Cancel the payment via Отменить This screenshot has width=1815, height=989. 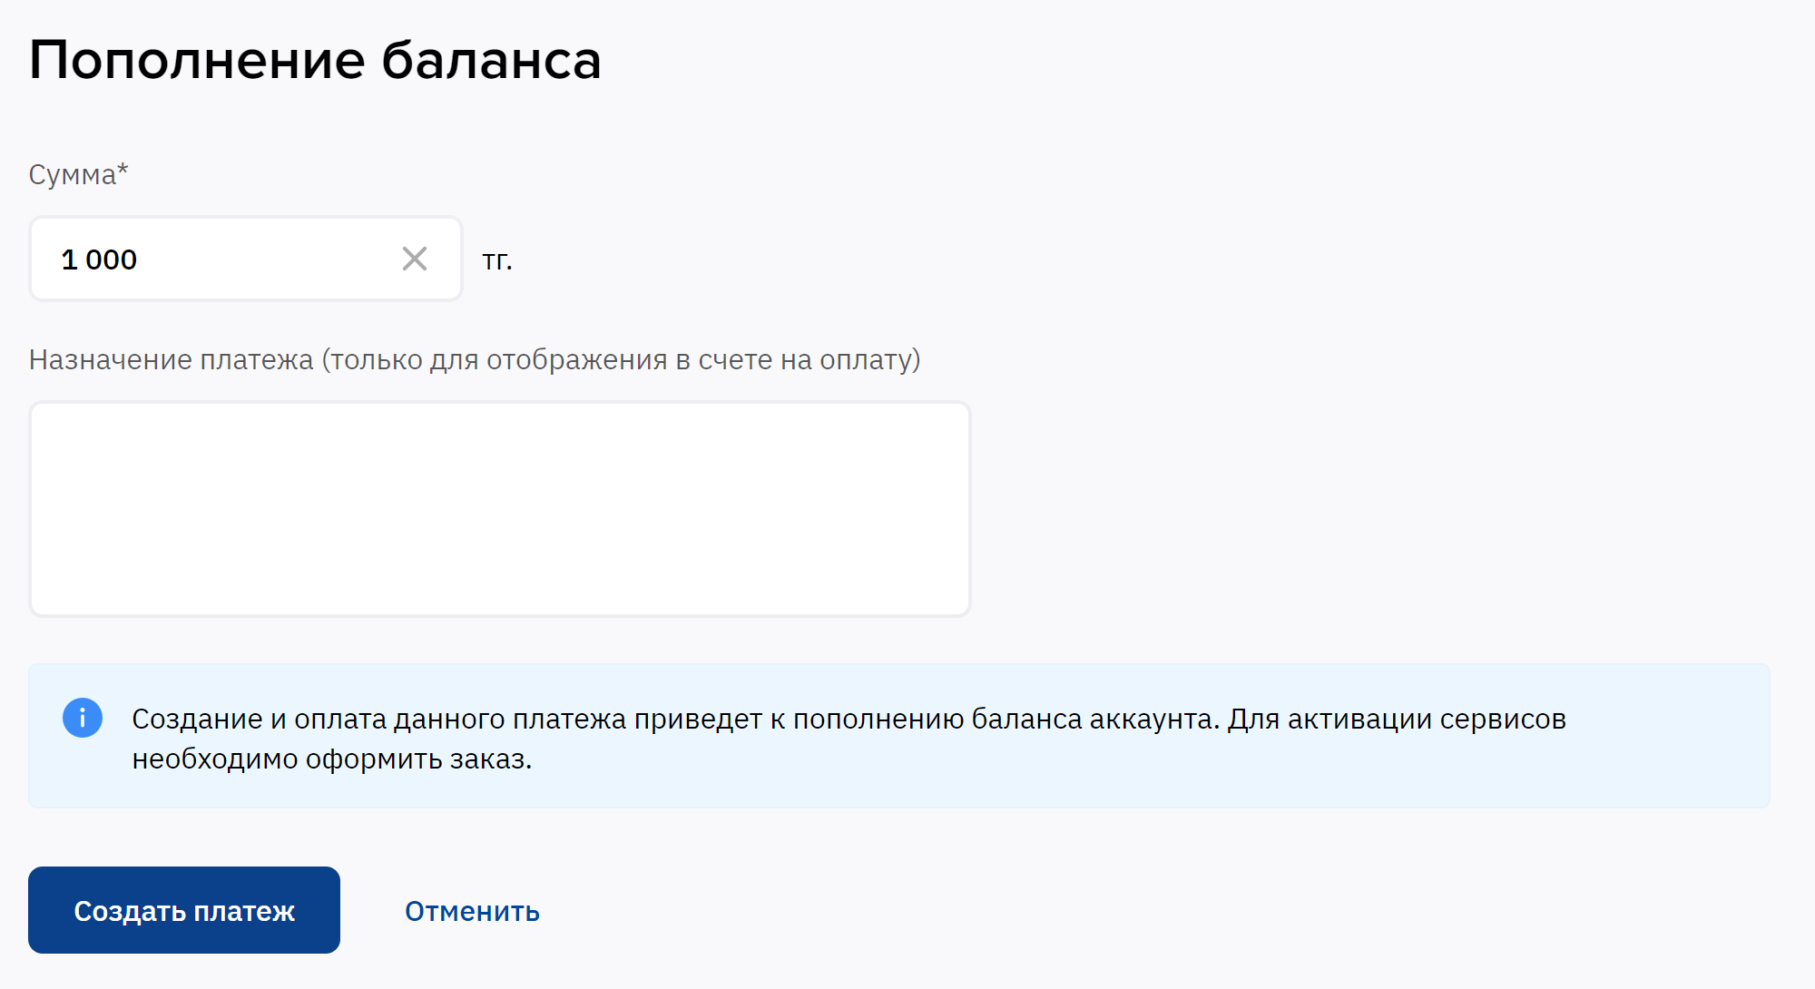(472, 910)
